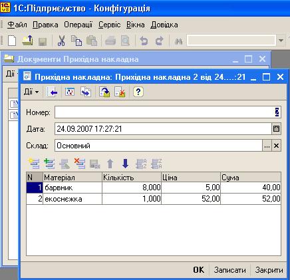Click the copy icon in main toolbar
Viewport: 290px width, 280px height.
76,41
